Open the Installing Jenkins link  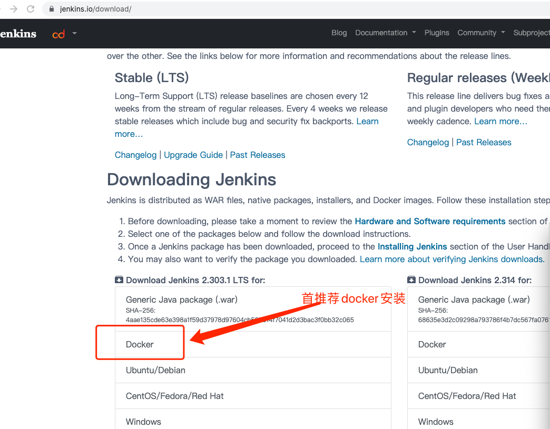point(412,246)
